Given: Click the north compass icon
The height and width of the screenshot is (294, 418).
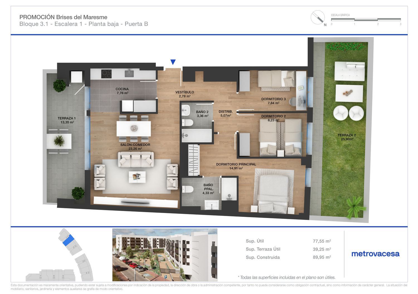Looking at the screenshot, I should click(318, 18).
